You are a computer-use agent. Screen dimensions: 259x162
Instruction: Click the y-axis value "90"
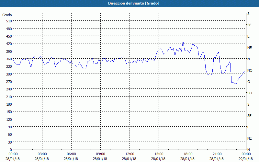[10, 127]
